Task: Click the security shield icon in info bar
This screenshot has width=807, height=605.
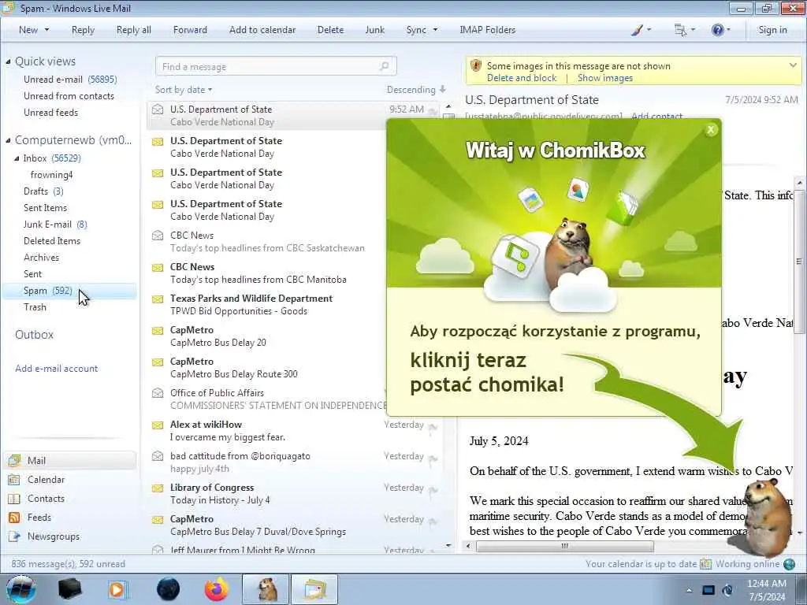Action: (x=476, y=66)
